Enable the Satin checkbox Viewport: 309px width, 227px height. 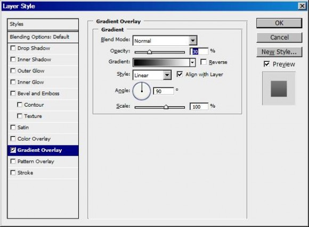(13, 127)
